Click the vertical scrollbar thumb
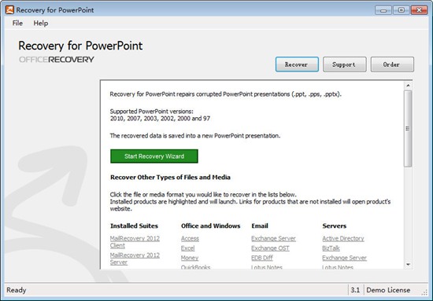The height and width of the screenshot is (301, 433). [408, 128]
